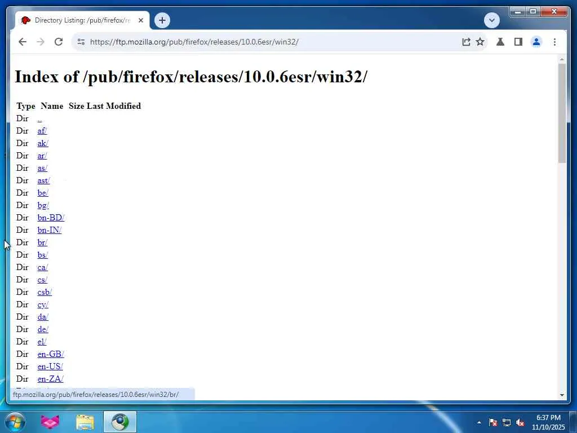Minimize the browser window
The width and height of the screenshot is (577, 433).
pos(518,12)
